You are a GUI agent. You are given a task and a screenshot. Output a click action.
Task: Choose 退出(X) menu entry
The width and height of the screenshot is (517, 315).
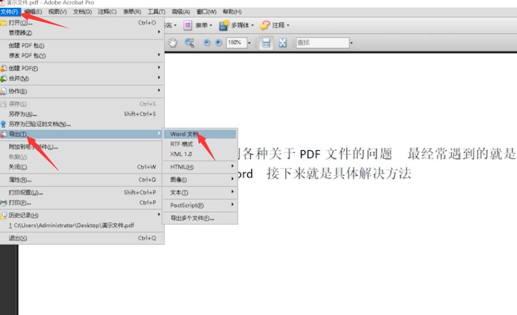point(82,238)
